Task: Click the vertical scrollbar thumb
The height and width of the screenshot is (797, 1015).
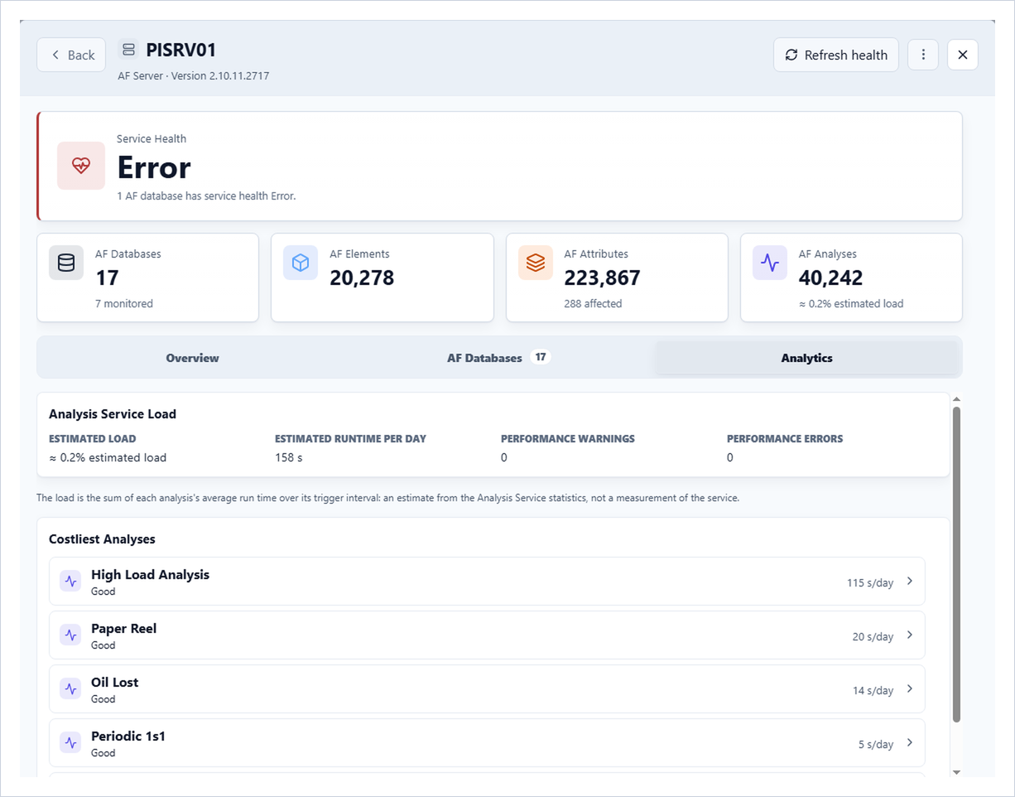Action: pos(956,563)
